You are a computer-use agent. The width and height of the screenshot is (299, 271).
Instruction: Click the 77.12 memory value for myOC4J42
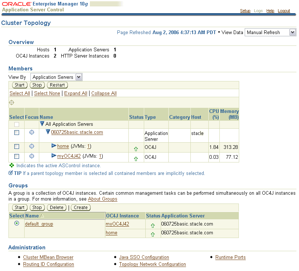(x=232, y=157)
